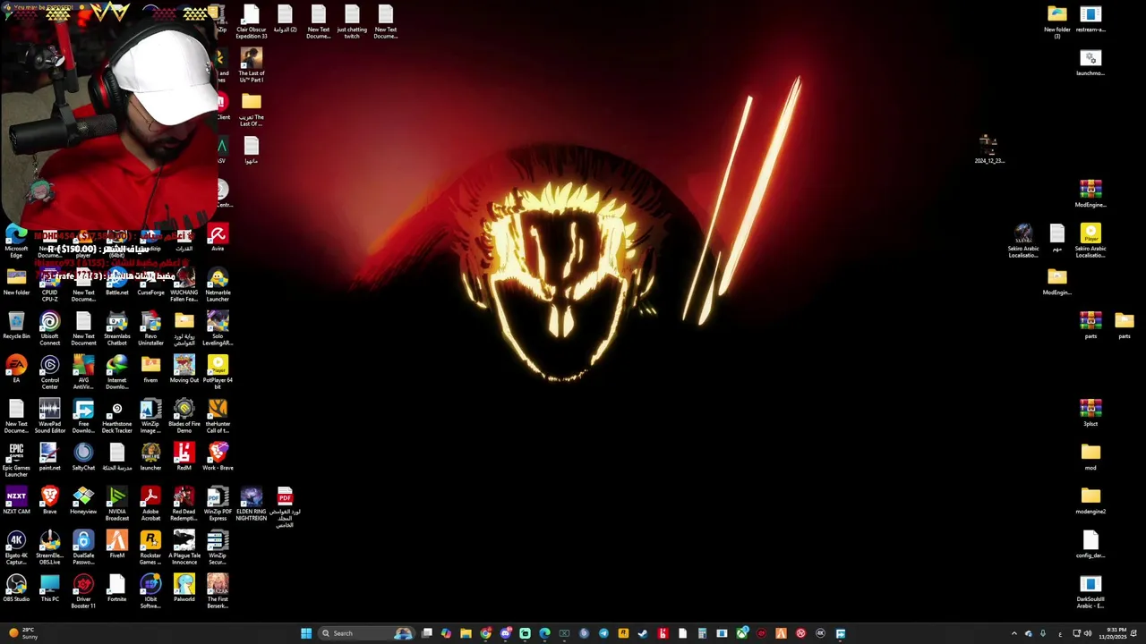Select the Solo Leveling ARISE icon
This screenshot has height=644, width=1146.
pos(218,328)
